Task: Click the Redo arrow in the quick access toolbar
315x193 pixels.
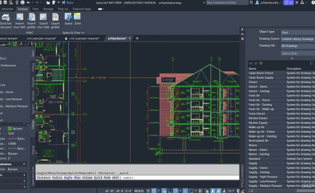Action: tap(37, 3)
